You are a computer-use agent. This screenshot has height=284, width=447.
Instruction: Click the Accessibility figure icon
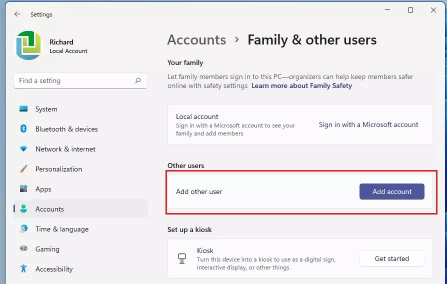(x=23, y=269)
